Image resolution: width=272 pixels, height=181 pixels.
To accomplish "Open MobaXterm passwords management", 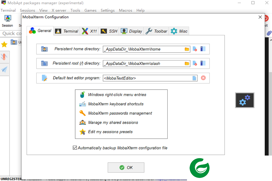I will coord(120,113).
